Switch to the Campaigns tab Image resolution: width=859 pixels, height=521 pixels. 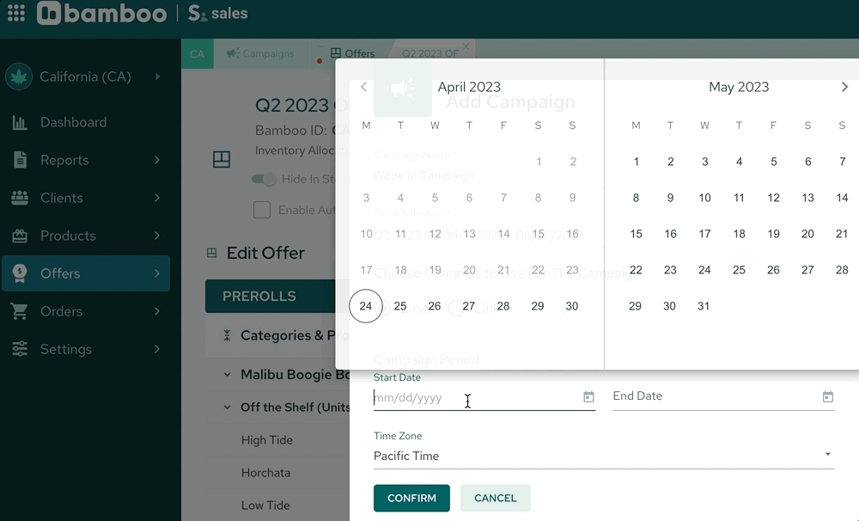(261, 54)
